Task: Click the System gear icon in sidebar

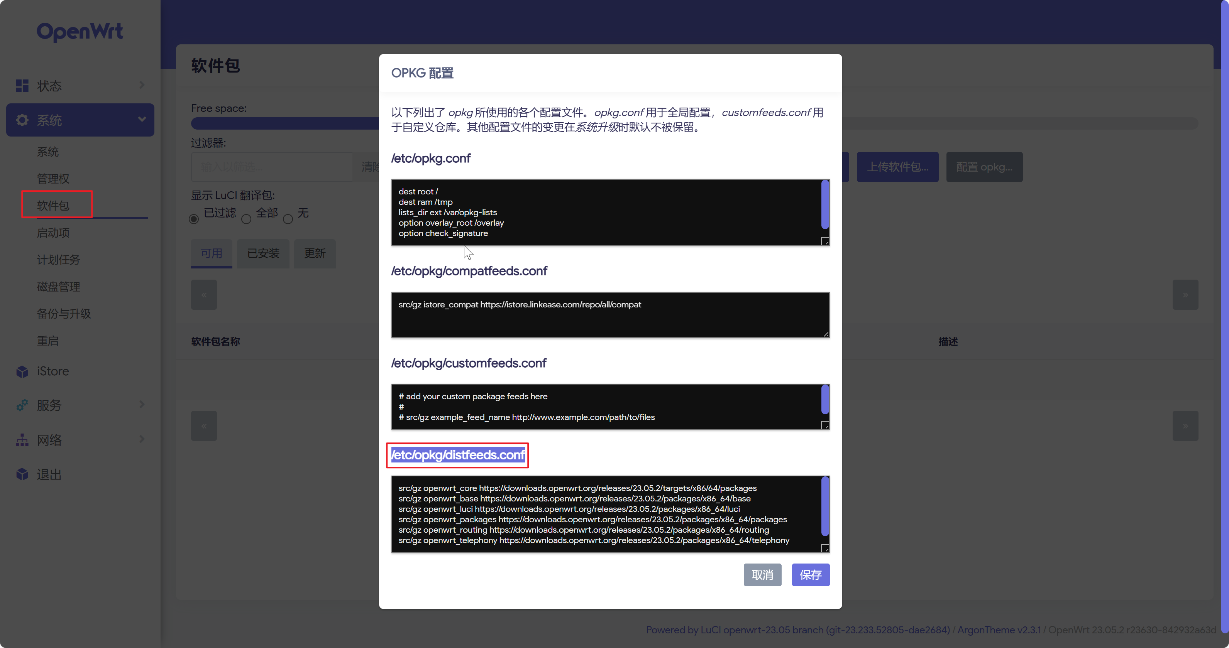Action: tap(22, 120)
